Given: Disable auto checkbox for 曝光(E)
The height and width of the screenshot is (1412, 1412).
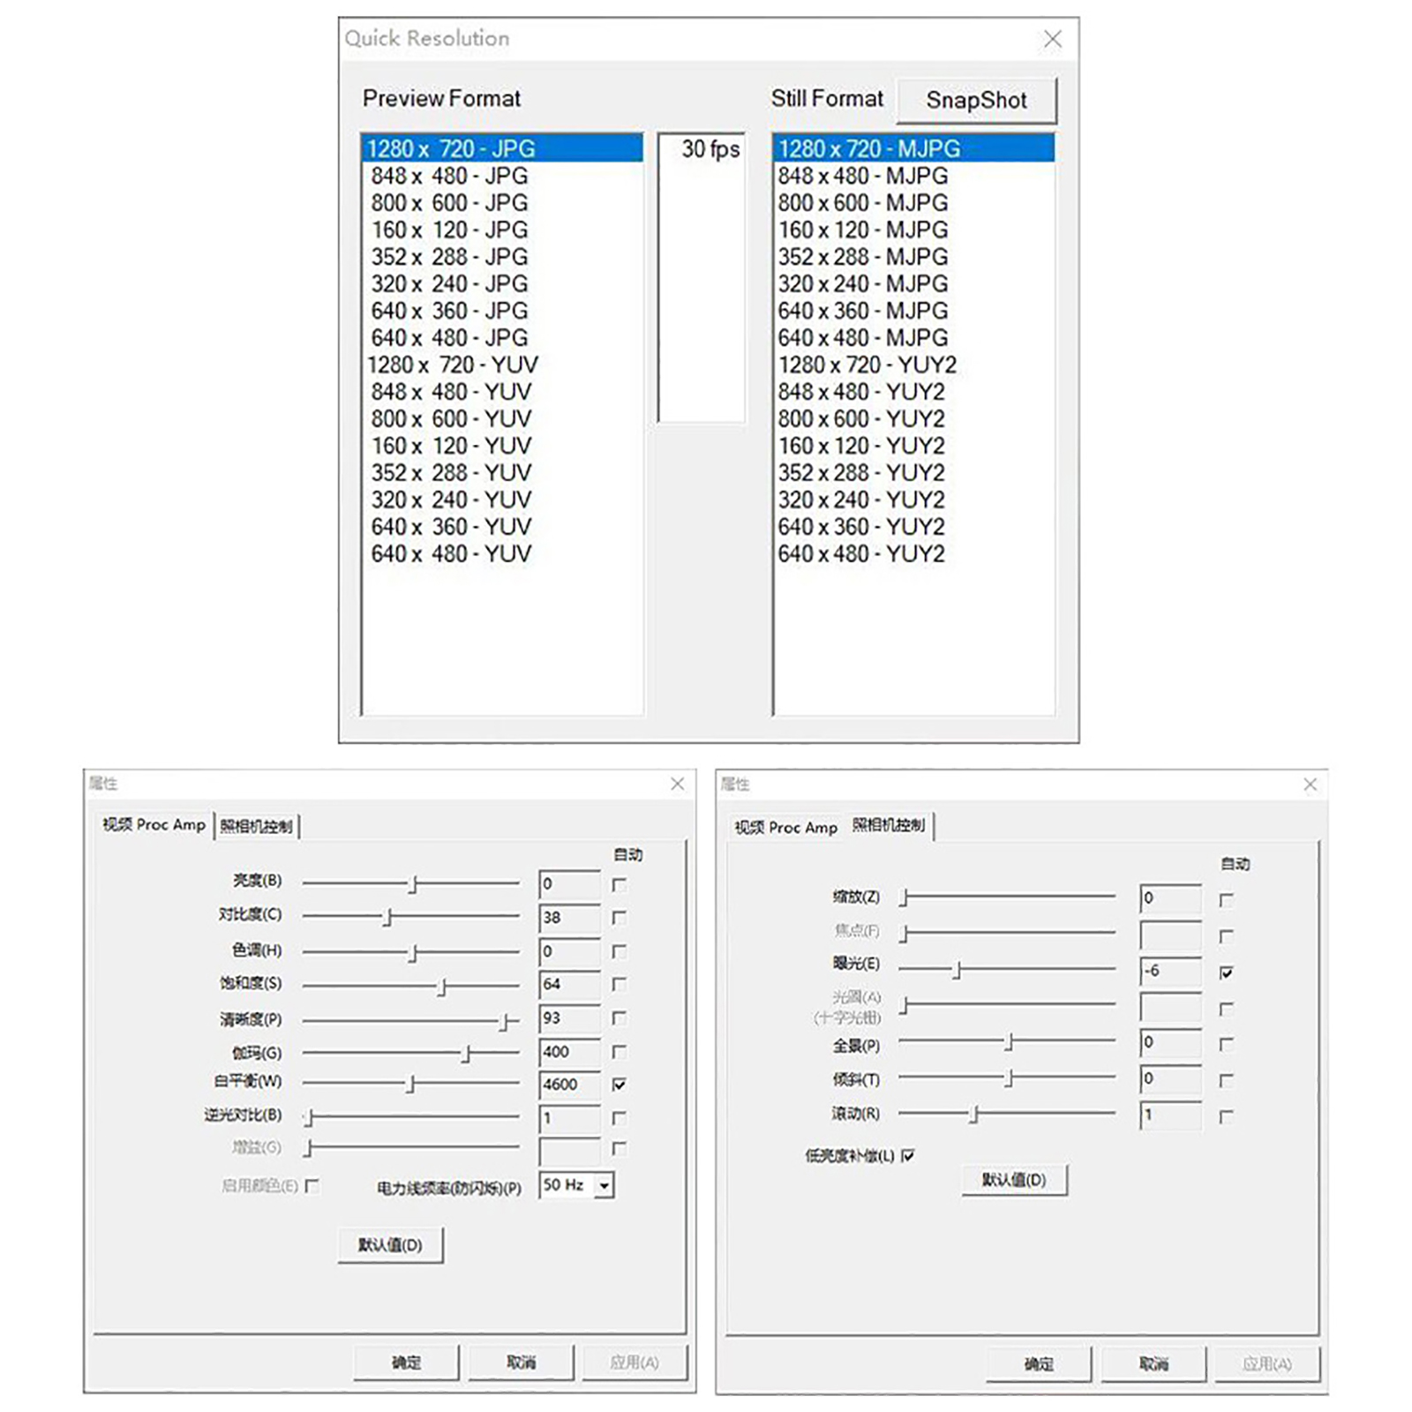Looking at the screenshot, I should point(1226,973).
